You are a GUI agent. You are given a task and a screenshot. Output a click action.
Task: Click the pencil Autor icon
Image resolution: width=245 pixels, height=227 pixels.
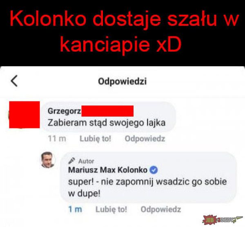72,161
